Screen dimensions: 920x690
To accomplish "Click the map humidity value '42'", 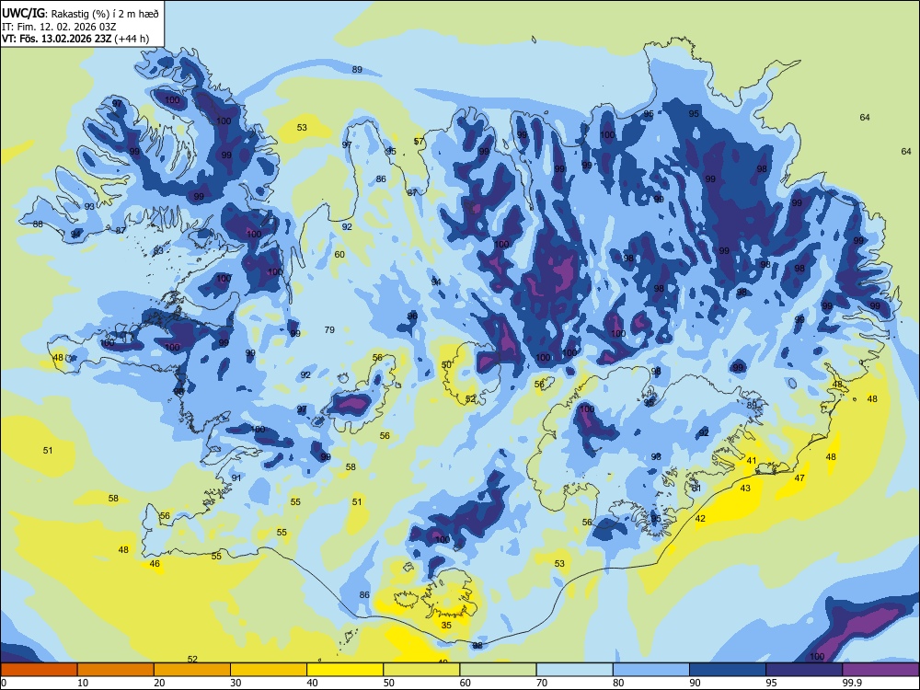I will [x=700, y=518].
